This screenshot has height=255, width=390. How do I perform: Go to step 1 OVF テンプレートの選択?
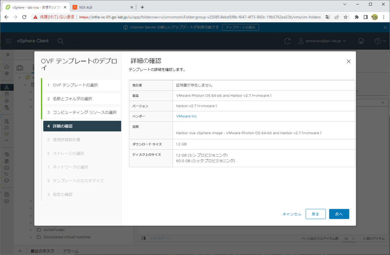click(x=82, y=85)
